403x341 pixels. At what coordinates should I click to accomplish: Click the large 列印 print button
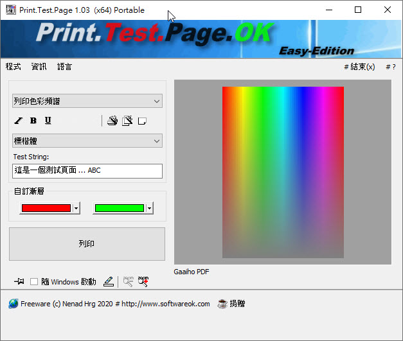(x=87, y=244)
